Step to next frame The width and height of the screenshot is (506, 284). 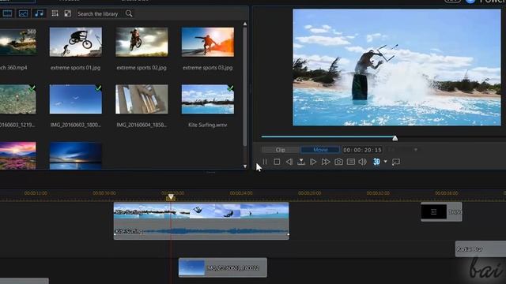pyautogui.click(x=313, y=162)
